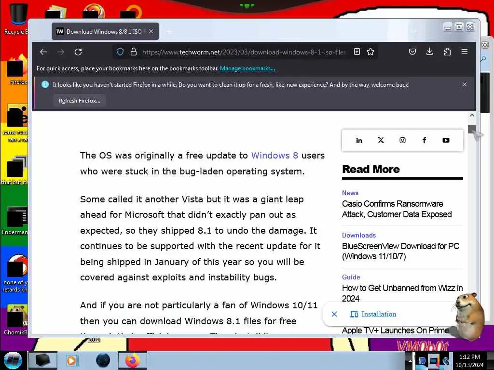Open the Firefox extensions puzzle icon
Image resolution: width=494 pixels, height=370 pixels.
[447, 52]
